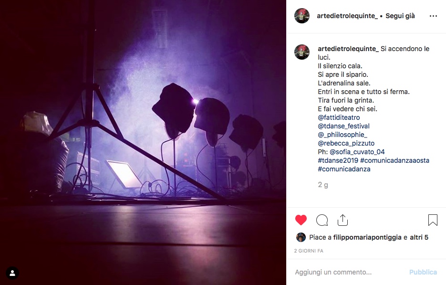Open header profile avatar of artedietrolequinte_
The image size is (446, 285).
click(x=302, y=16)
